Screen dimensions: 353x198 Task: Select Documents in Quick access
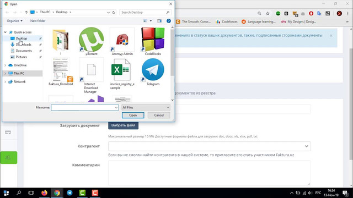pyautogui.click(x=24, y=51)
